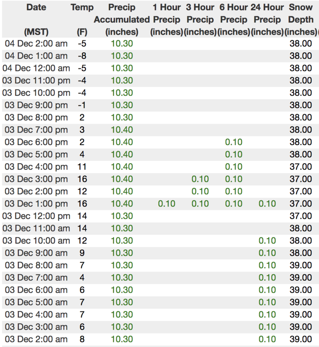Click 3 Hour Precip value at 3:00 pm

200,179
